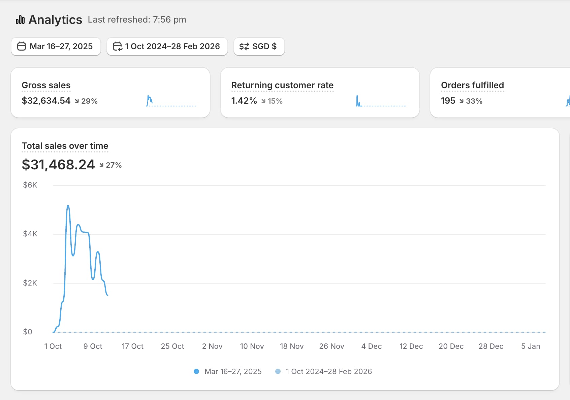570x400 pixels.
Task: Click the highest peak on the sales line
Action: point(68,206)
